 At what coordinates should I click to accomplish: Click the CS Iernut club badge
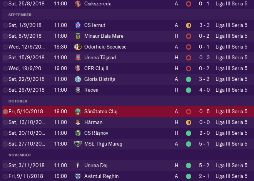78,25
